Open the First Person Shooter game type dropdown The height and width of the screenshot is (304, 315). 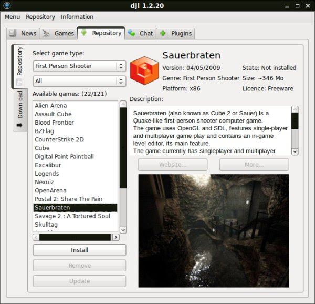(79, 66)
